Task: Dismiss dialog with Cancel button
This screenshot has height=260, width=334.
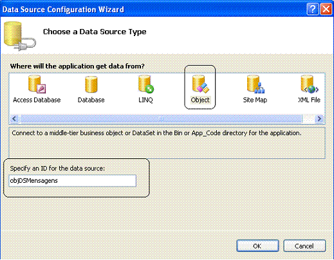Action: click(x=304, y=246)
